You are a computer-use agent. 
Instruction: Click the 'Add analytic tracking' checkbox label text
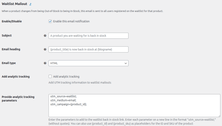pos(66,77)
